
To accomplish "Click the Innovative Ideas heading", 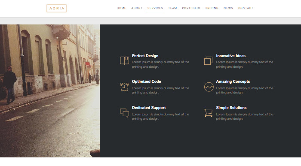I will click(231, 56).
